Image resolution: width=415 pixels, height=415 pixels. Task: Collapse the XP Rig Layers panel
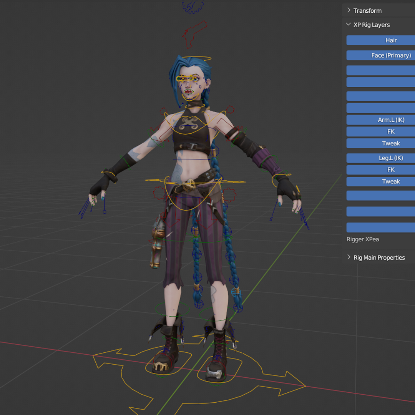click(371, 25)
